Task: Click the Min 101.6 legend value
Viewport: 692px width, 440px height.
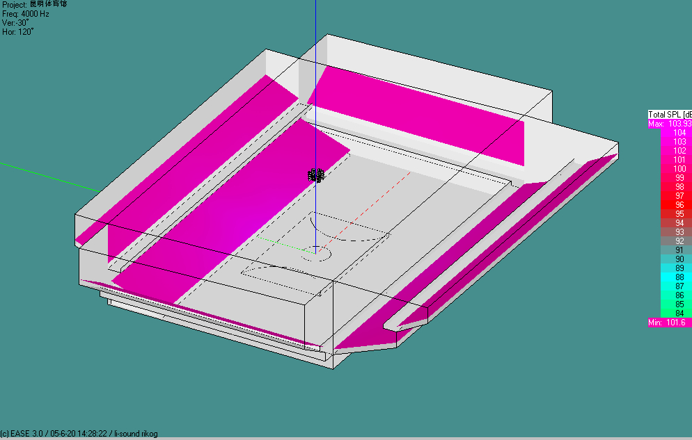Action: [x=667, y=323]
